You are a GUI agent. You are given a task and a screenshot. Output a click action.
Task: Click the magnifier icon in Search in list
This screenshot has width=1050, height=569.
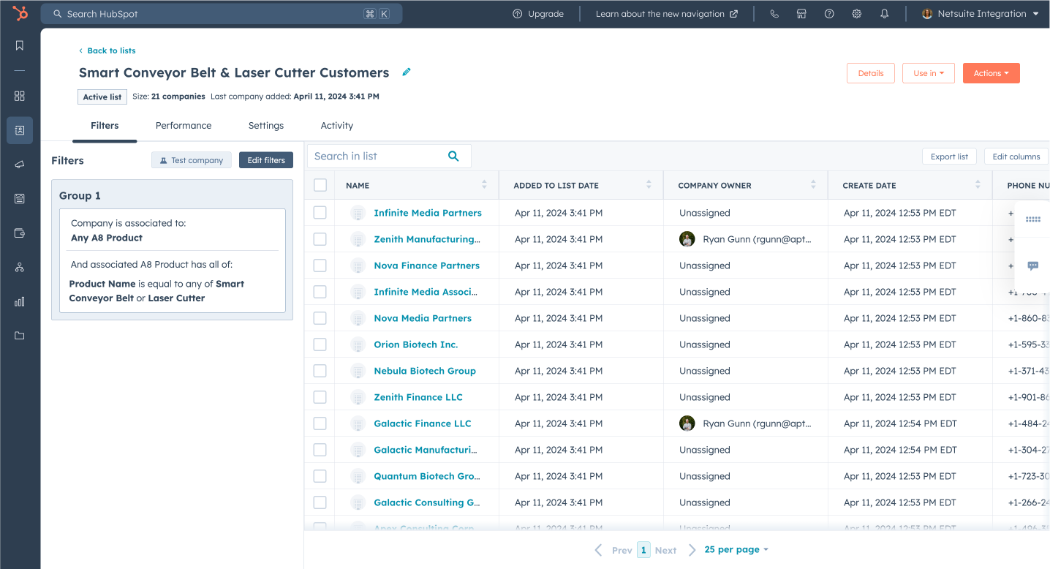click(x=453, y=156)
